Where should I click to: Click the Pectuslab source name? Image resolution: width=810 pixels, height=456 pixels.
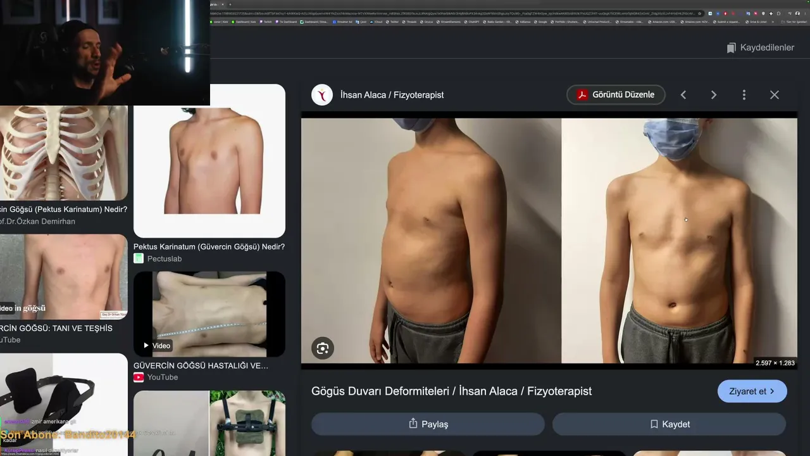[165, 258]
